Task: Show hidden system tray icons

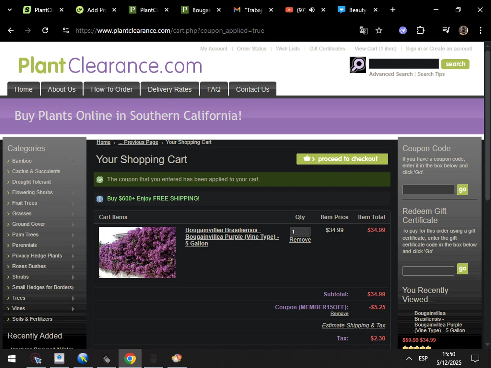Action: tap(409, 359)
